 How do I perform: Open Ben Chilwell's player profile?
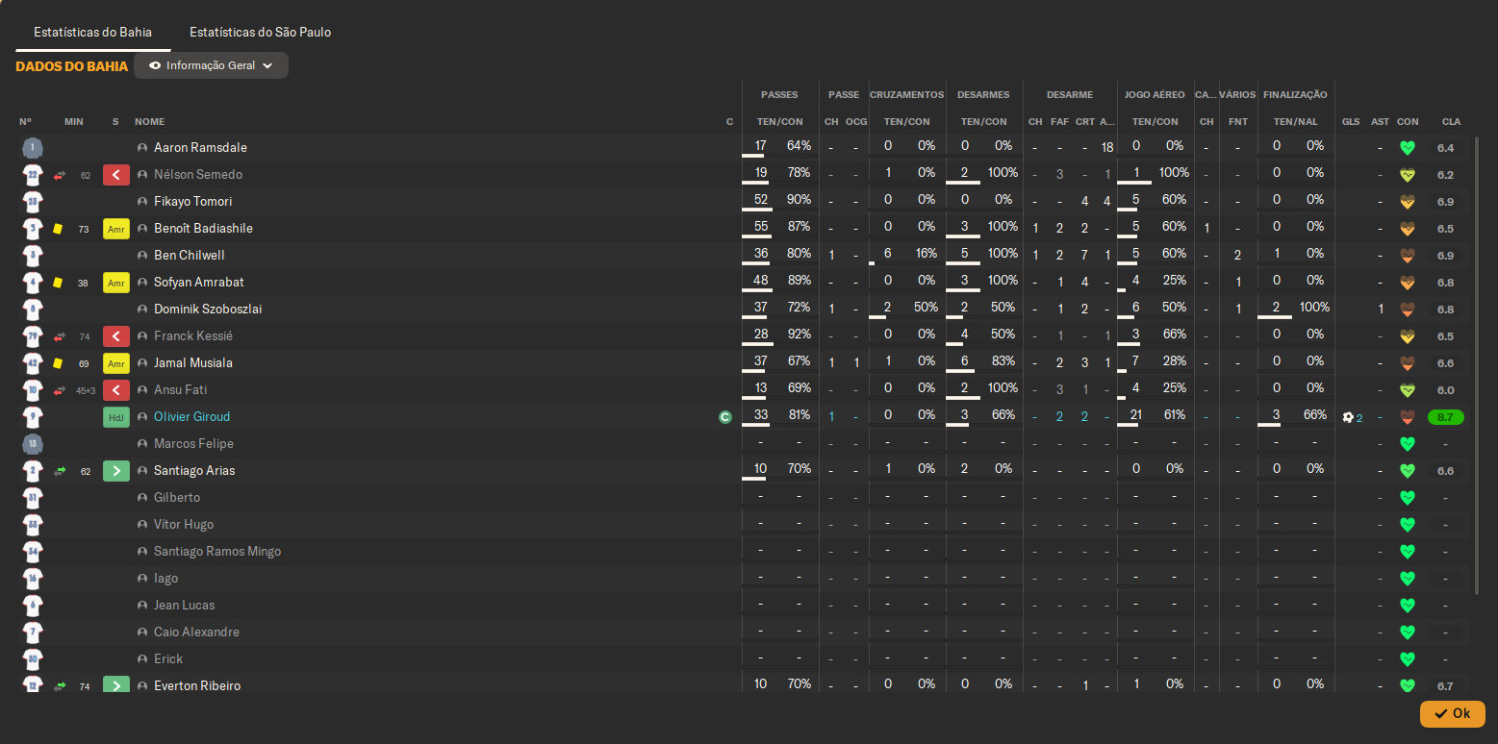(x=190, y=256)
